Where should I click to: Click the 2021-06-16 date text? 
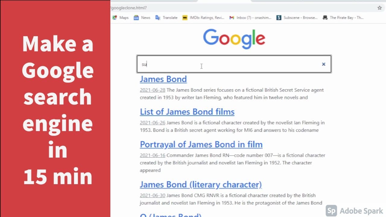tap(152, 155)
